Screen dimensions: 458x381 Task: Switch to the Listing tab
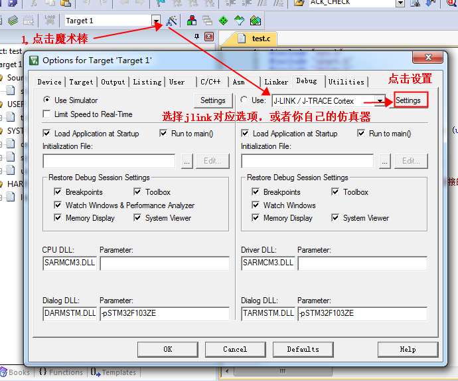[147, 82]
